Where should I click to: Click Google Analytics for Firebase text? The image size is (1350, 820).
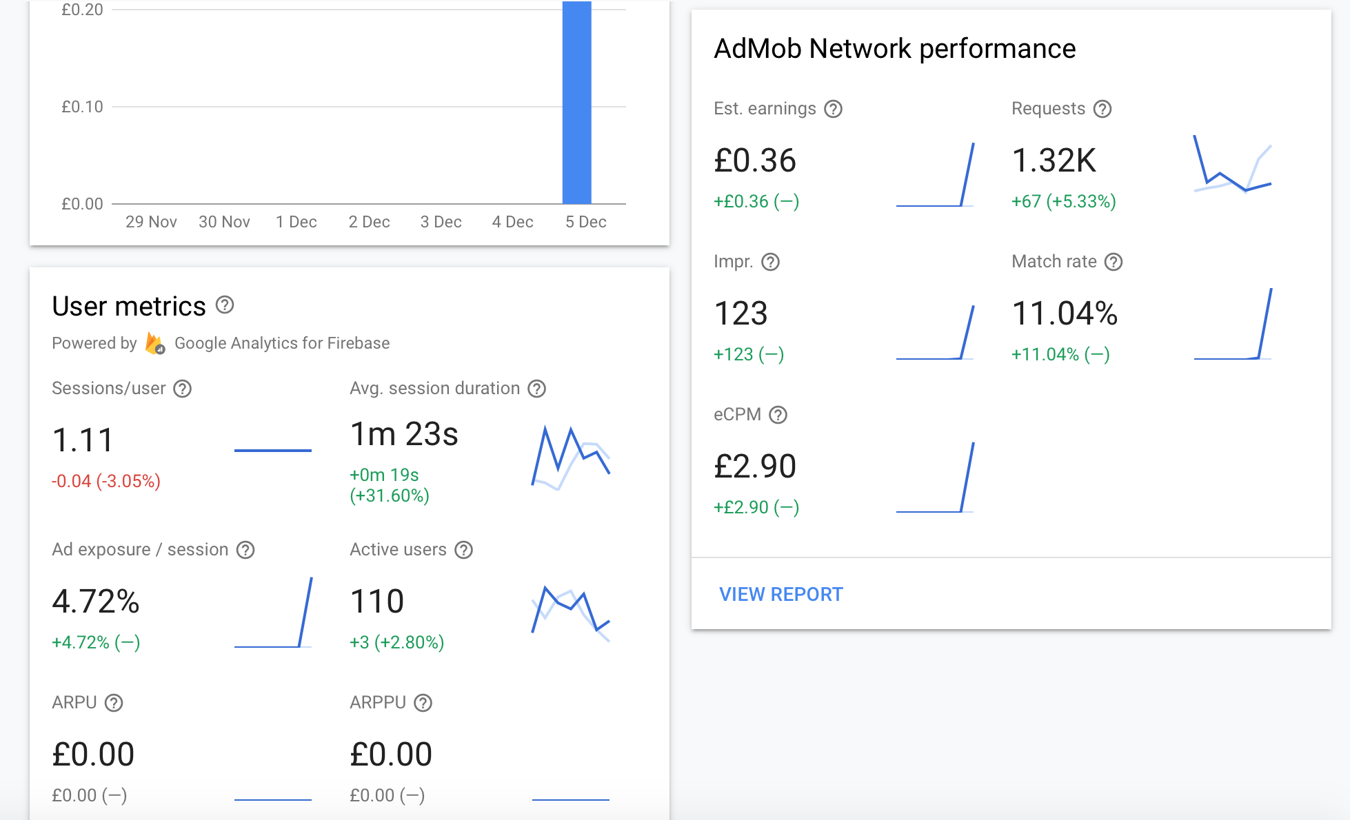[x=282, y=343]
